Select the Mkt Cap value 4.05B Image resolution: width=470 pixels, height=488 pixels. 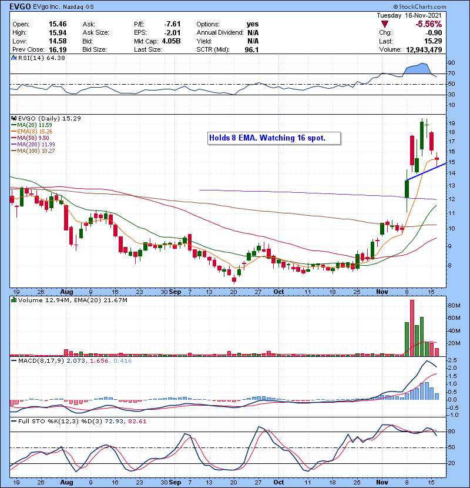pyautogui.click(x=171, y=41)
